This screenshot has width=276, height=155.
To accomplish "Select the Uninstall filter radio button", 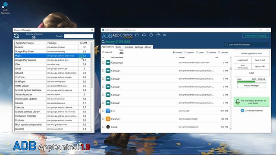I will coord(219,53).
